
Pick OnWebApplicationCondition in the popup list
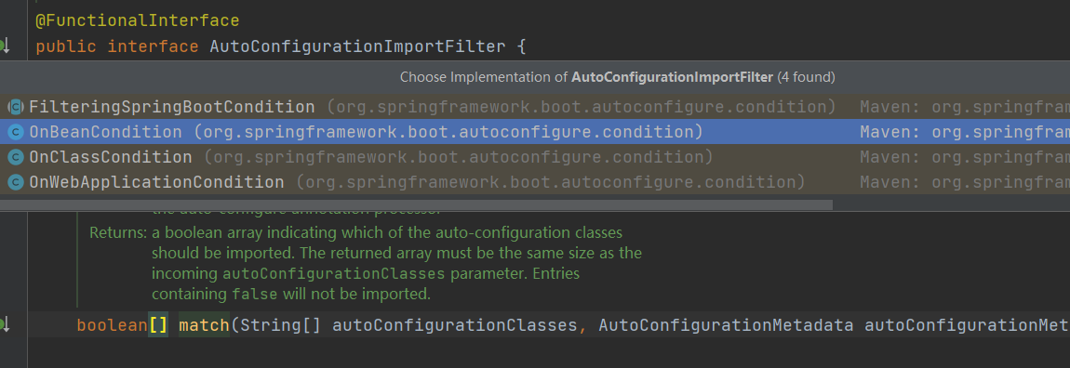(x=535, y=183)
